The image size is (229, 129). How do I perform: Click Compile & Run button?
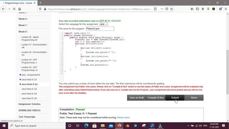(x=156, y=98)
